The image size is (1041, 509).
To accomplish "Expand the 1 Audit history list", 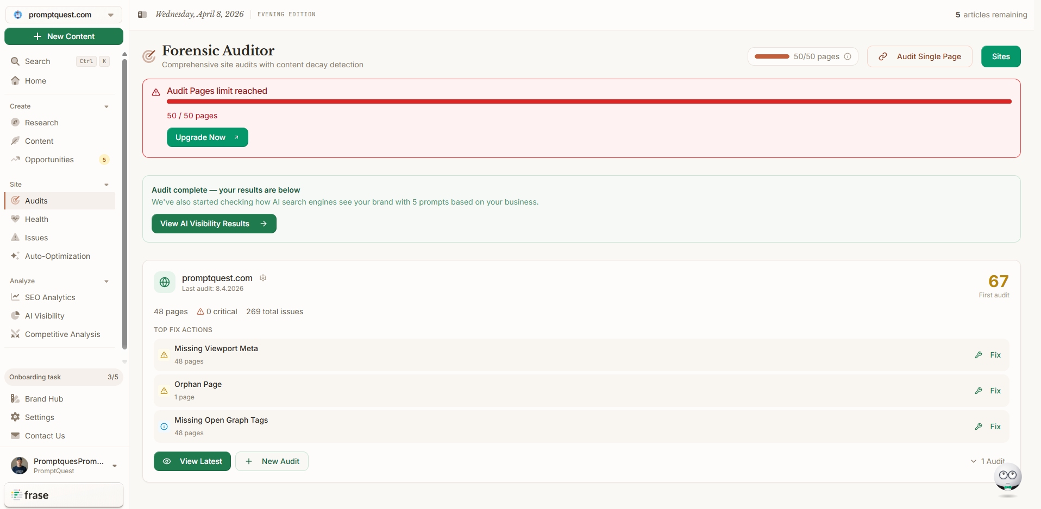I will (x=988, y=461).
